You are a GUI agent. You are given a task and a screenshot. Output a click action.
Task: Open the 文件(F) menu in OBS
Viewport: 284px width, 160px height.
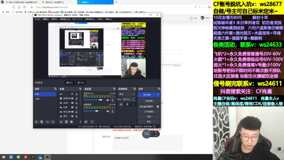pos(37,19)
